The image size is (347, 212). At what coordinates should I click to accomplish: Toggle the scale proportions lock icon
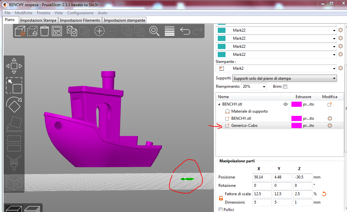click(x=221, y=198)
